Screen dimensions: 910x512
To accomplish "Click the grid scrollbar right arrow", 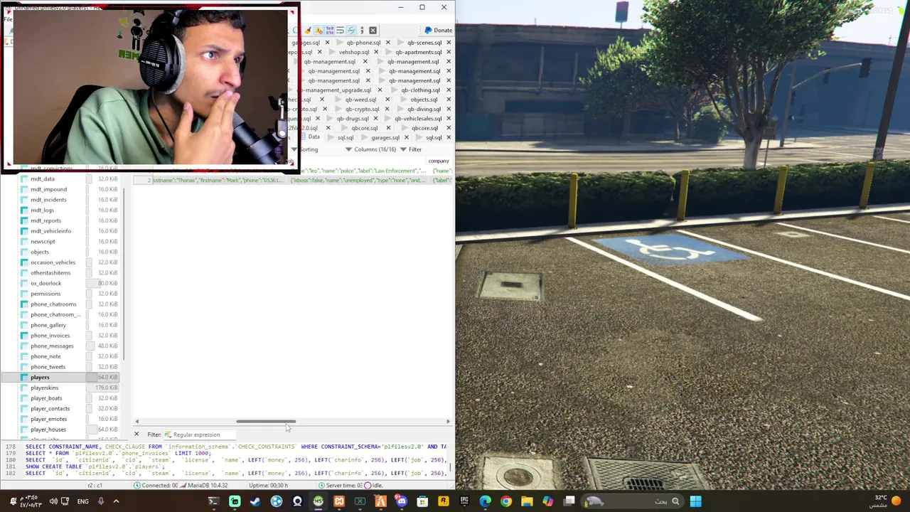I will [448, 421].
